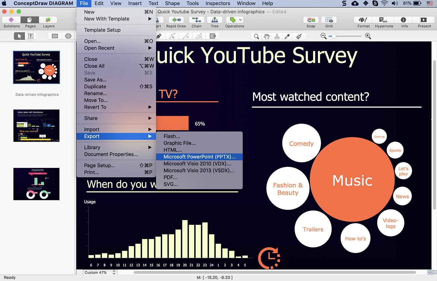
Task: Export as HTML
Action: [199, 150]
